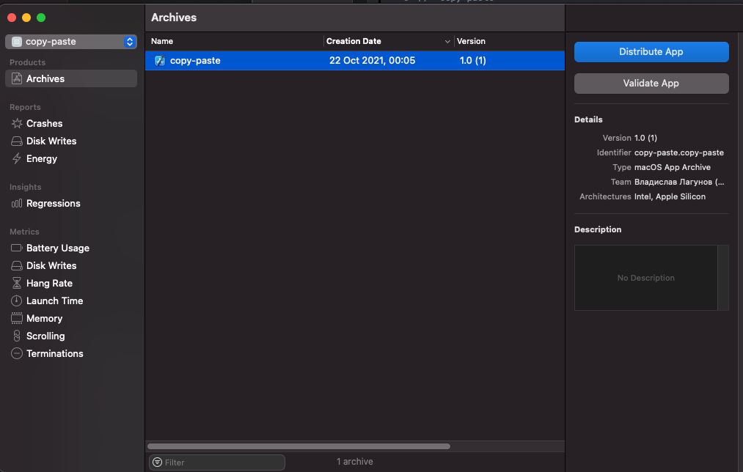The width and height of the screenshot is (743, 472).
Task: View Launch Time metrics
Action: click(x=54, y=300)
